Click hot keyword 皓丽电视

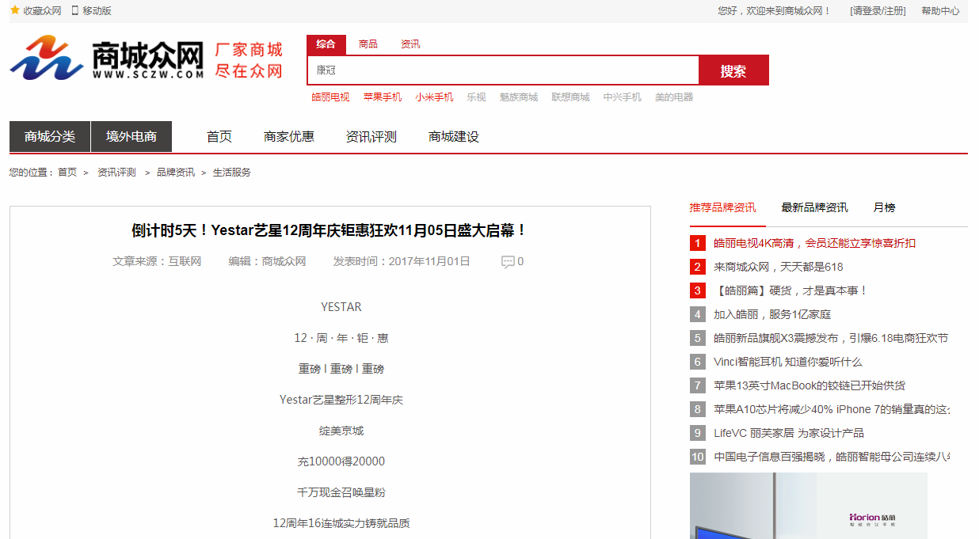(330, 97)
